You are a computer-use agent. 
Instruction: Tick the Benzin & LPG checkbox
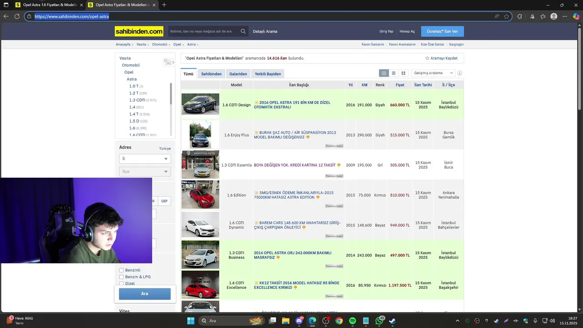tap(122, 277)
